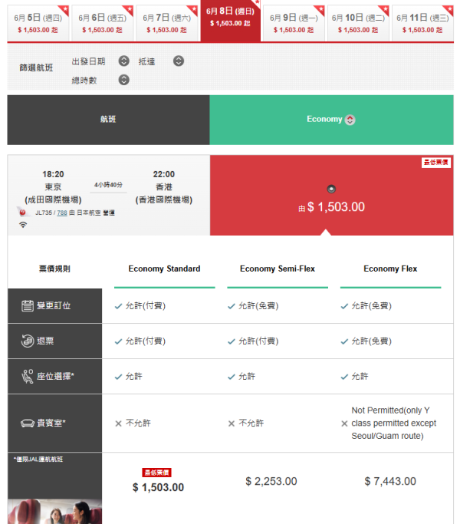Click the 22:00 Hong Kong arrival time
Screen dimensions: 460x524
(164, 174)
